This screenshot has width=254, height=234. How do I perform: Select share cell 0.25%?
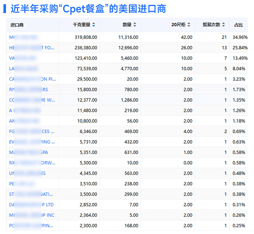(239, 225)
